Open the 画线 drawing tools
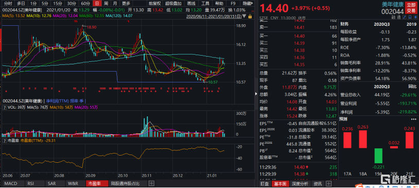Image resolution: width=419 pixels, height=188 pixels. point(191,3)
